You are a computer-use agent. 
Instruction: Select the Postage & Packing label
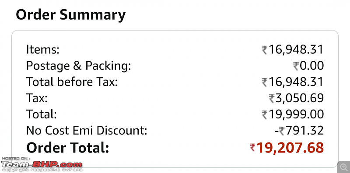(79, 66)
